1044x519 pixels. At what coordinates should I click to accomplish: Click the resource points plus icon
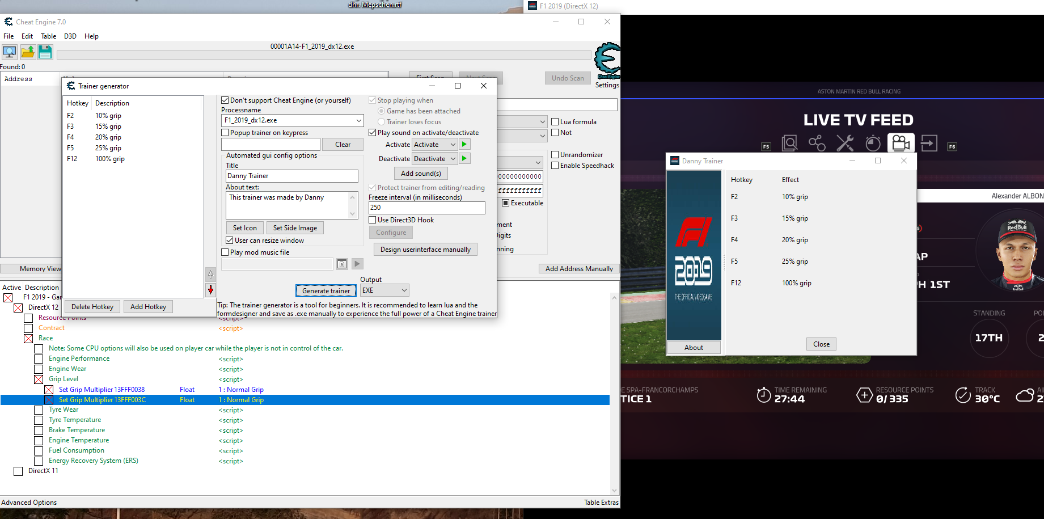864,395
